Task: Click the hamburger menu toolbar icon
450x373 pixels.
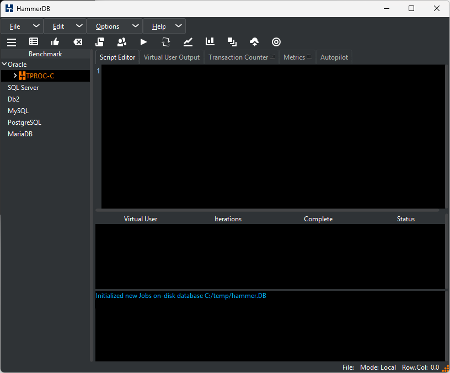Action: (x=12, y=42)
